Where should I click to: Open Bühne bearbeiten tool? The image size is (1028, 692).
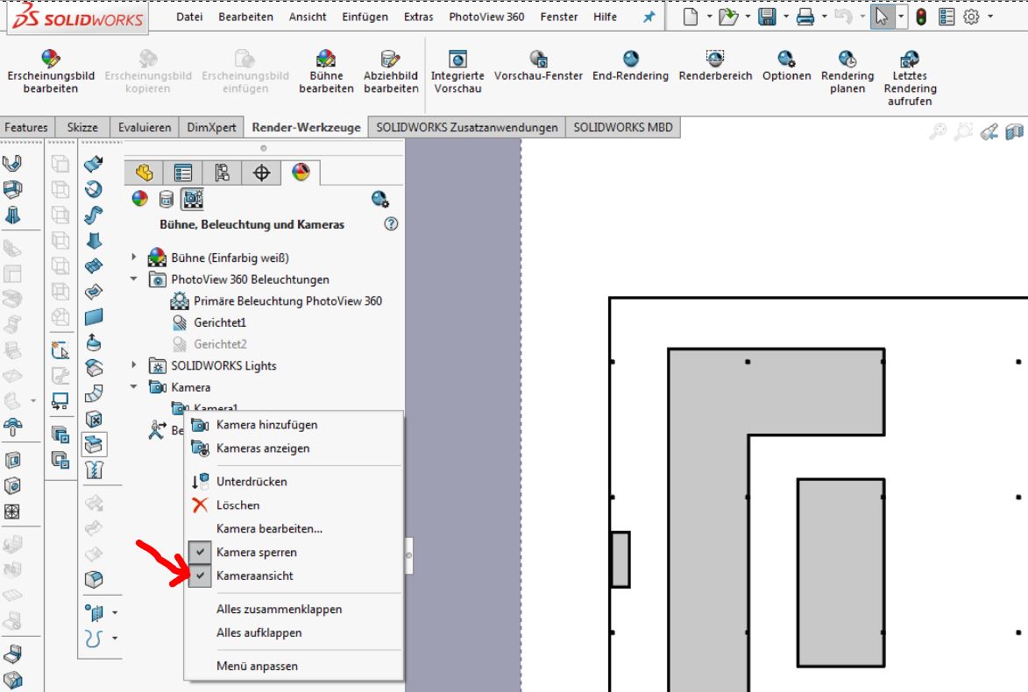click(326, 59)
